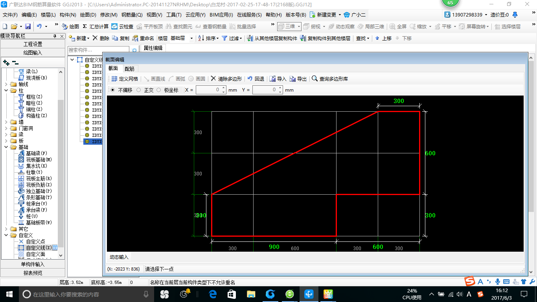
Task: Increase X value with spinner up arrow
Action: point(224,88)
